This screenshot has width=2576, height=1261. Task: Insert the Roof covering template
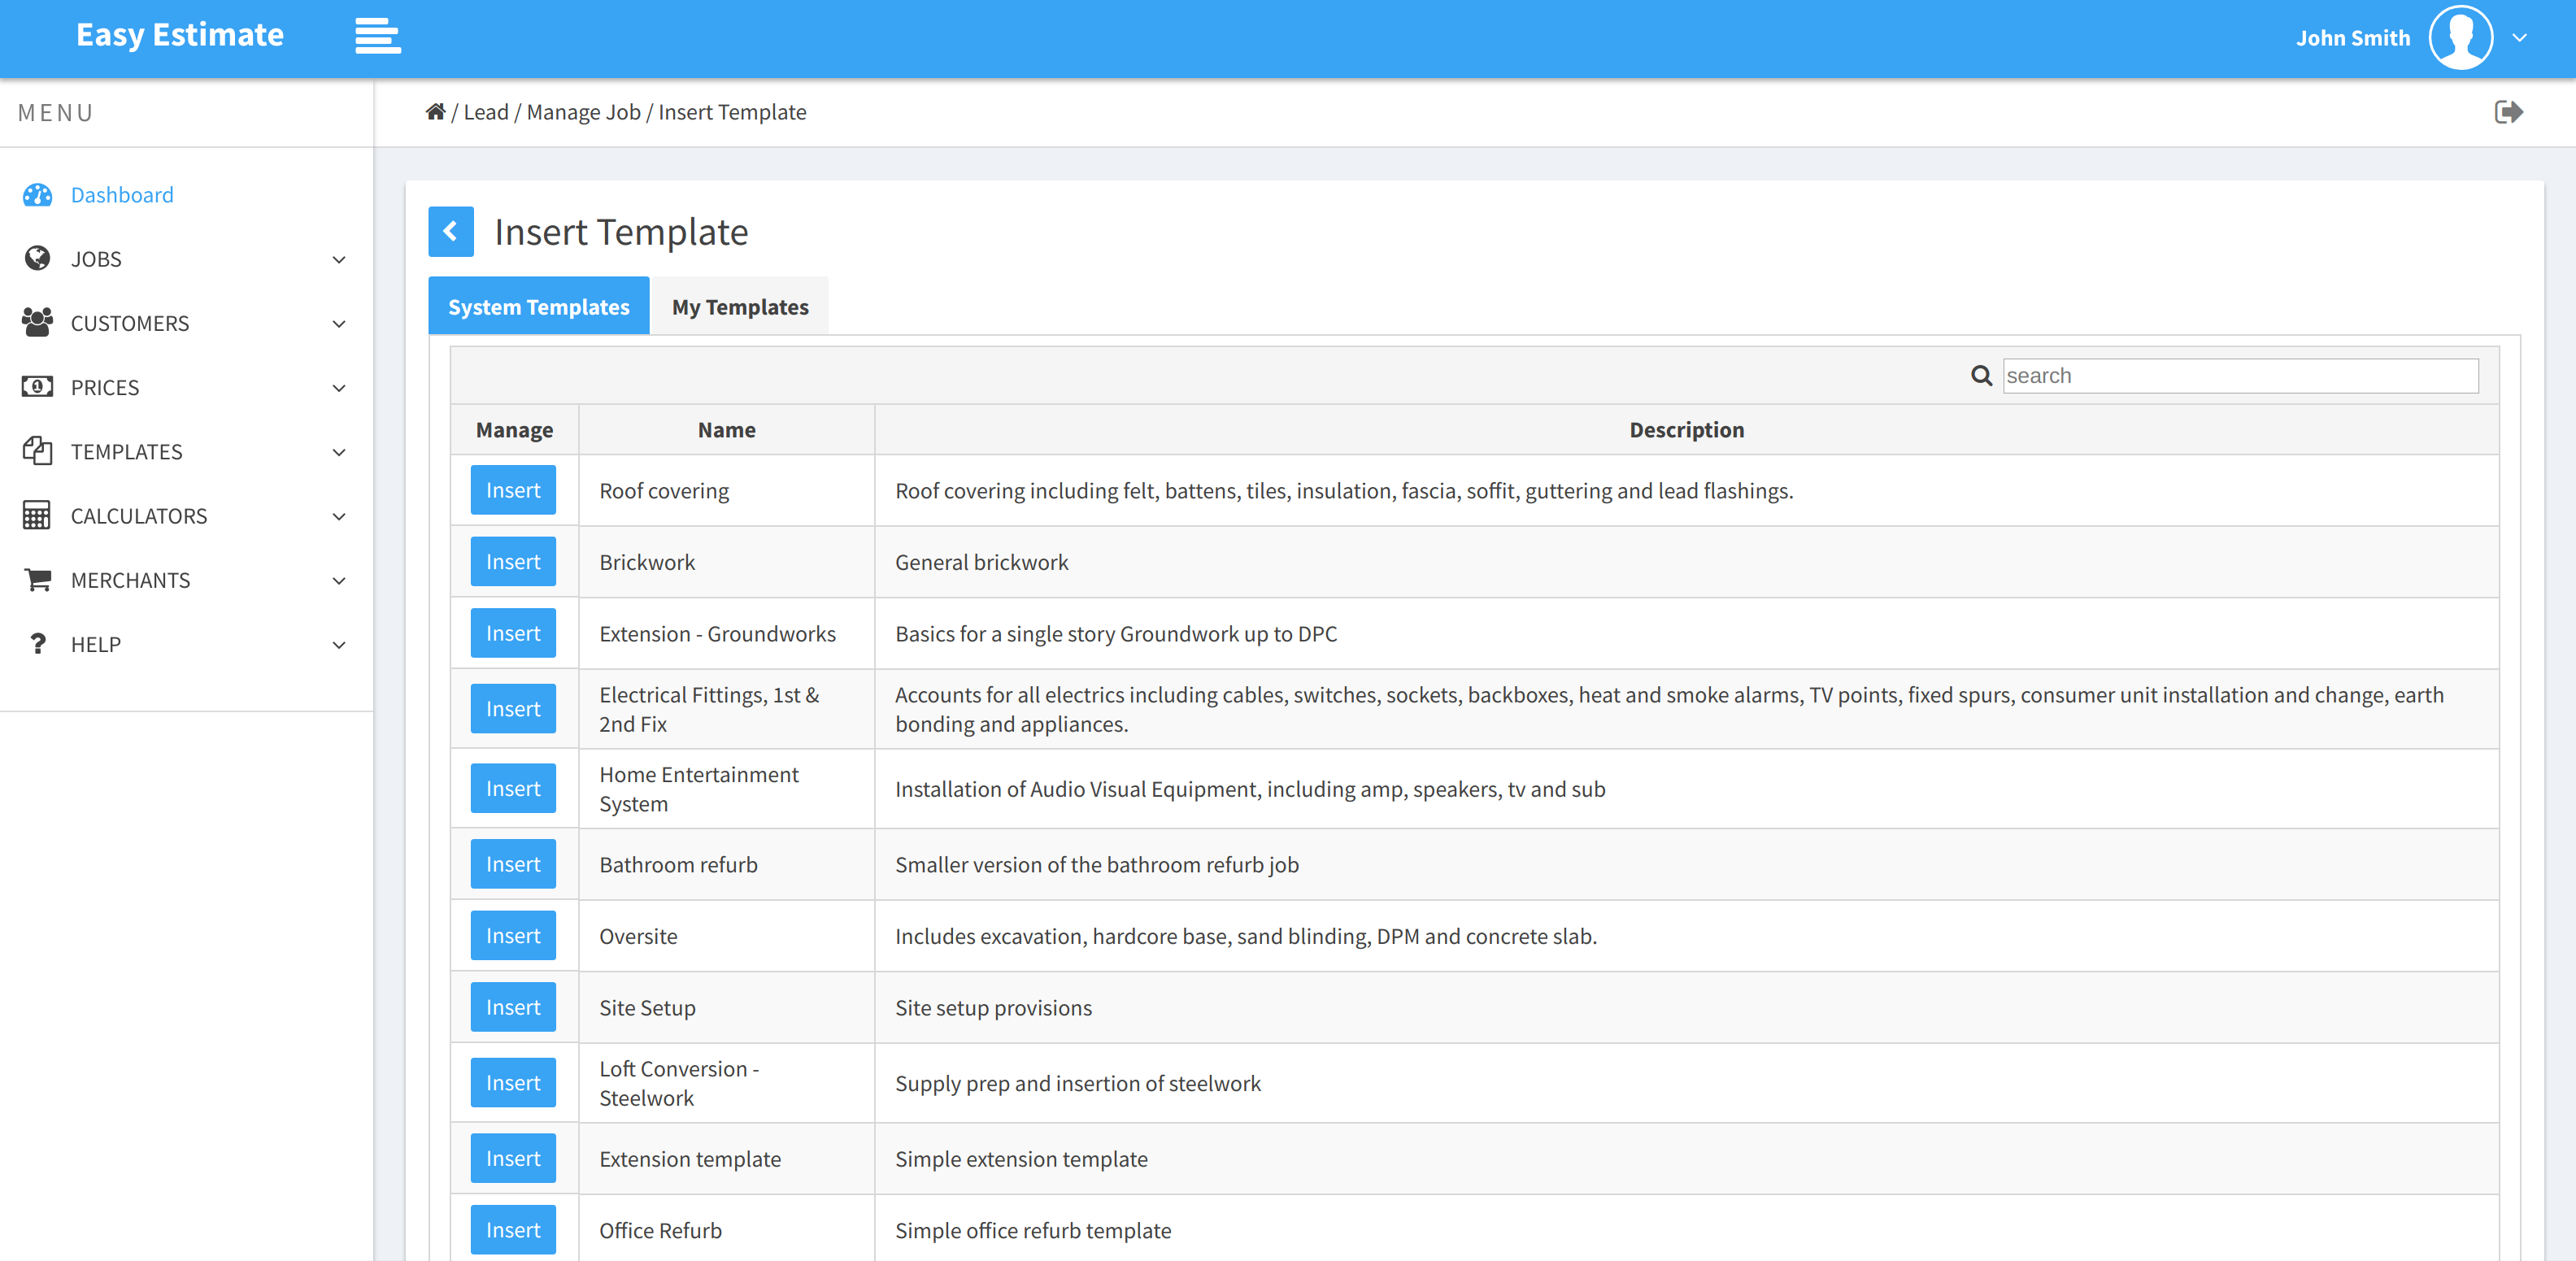513,490
